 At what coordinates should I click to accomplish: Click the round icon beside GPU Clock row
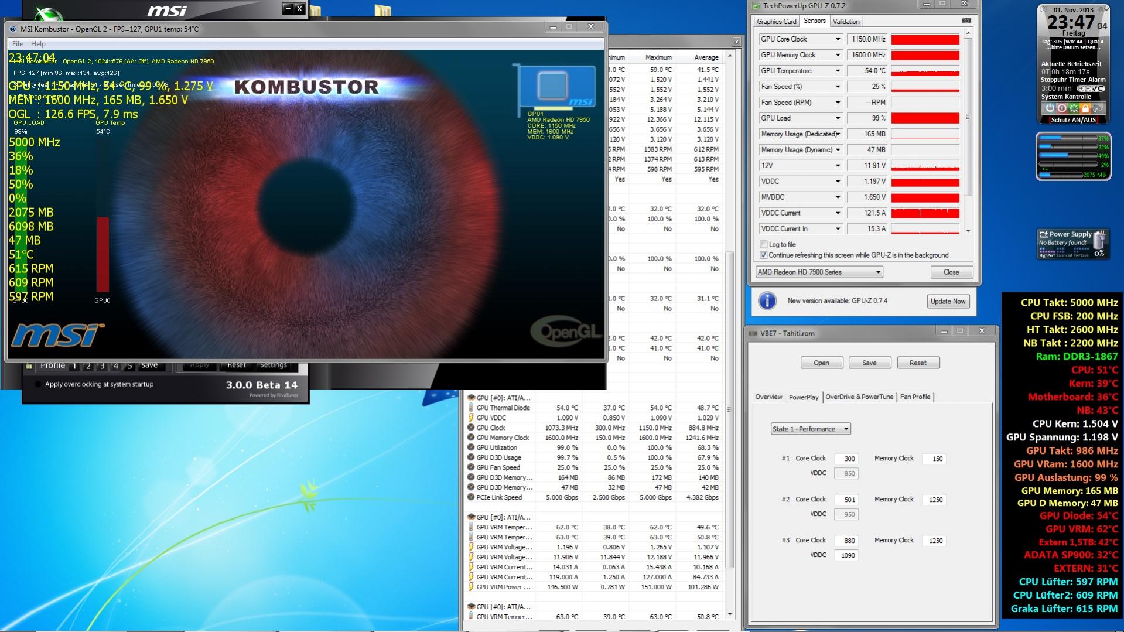[471, 428]
